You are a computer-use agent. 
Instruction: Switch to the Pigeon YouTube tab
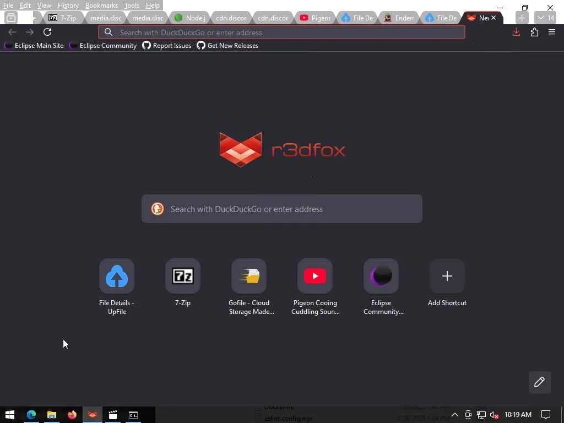point(315,18)
